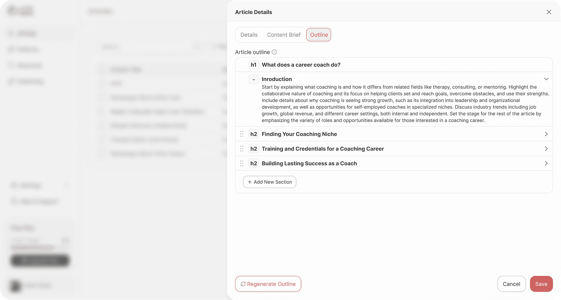Click h2 badge on Finding Your Coaching Niche
The height and width of the screenshot is (300, 561).
[254, 134]
